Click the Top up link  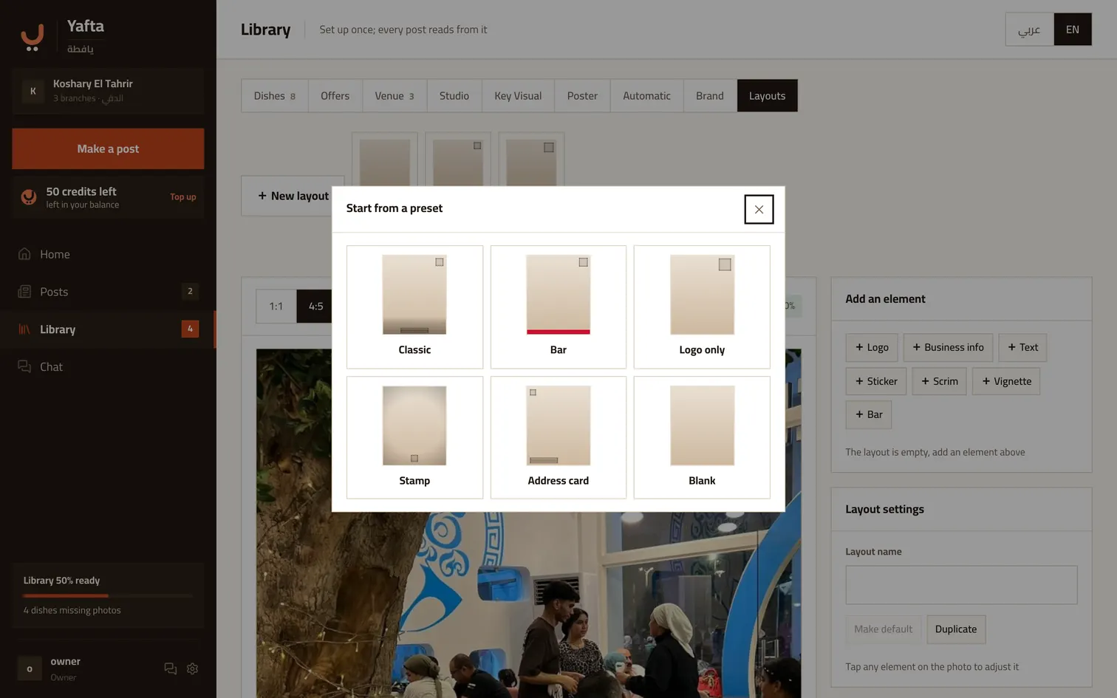pyautogui.click(x=183, y=197)
